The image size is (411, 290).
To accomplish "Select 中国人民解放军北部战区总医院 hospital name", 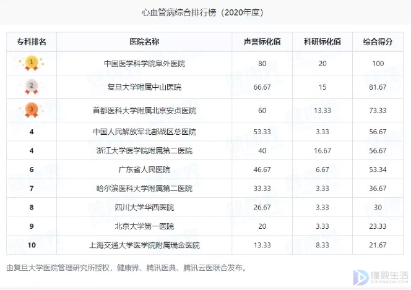I will tap(144, 132).
